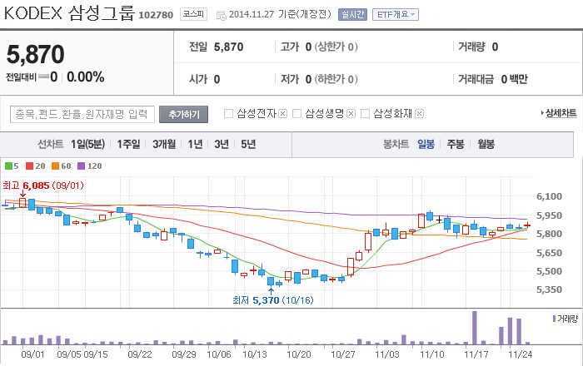The height and width of the screenshot is (366, 583).
Task: Remove 삼성생명 with its x icon
Action: coord(351,114)
